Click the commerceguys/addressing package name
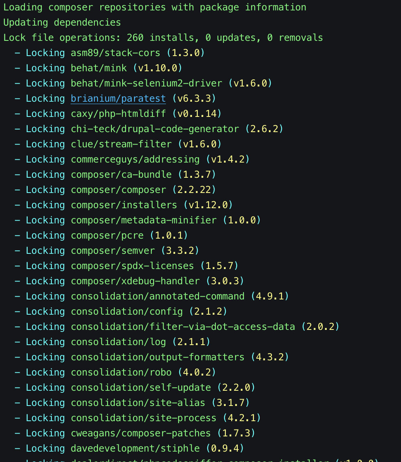This screenshot has width=401, height=462. click(x=135, y=159)
